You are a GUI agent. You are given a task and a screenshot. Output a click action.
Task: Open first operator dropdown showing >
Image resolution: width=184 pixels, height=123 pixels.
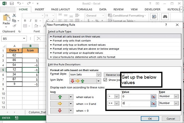pos(117,97)
